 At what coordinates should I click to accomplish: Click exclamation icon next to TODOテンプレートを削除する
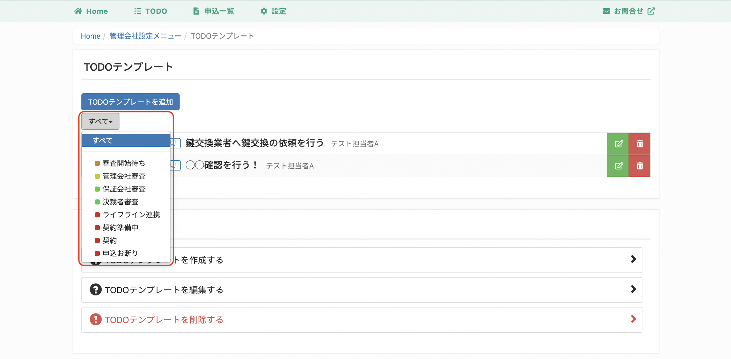(x=96, y=319)
